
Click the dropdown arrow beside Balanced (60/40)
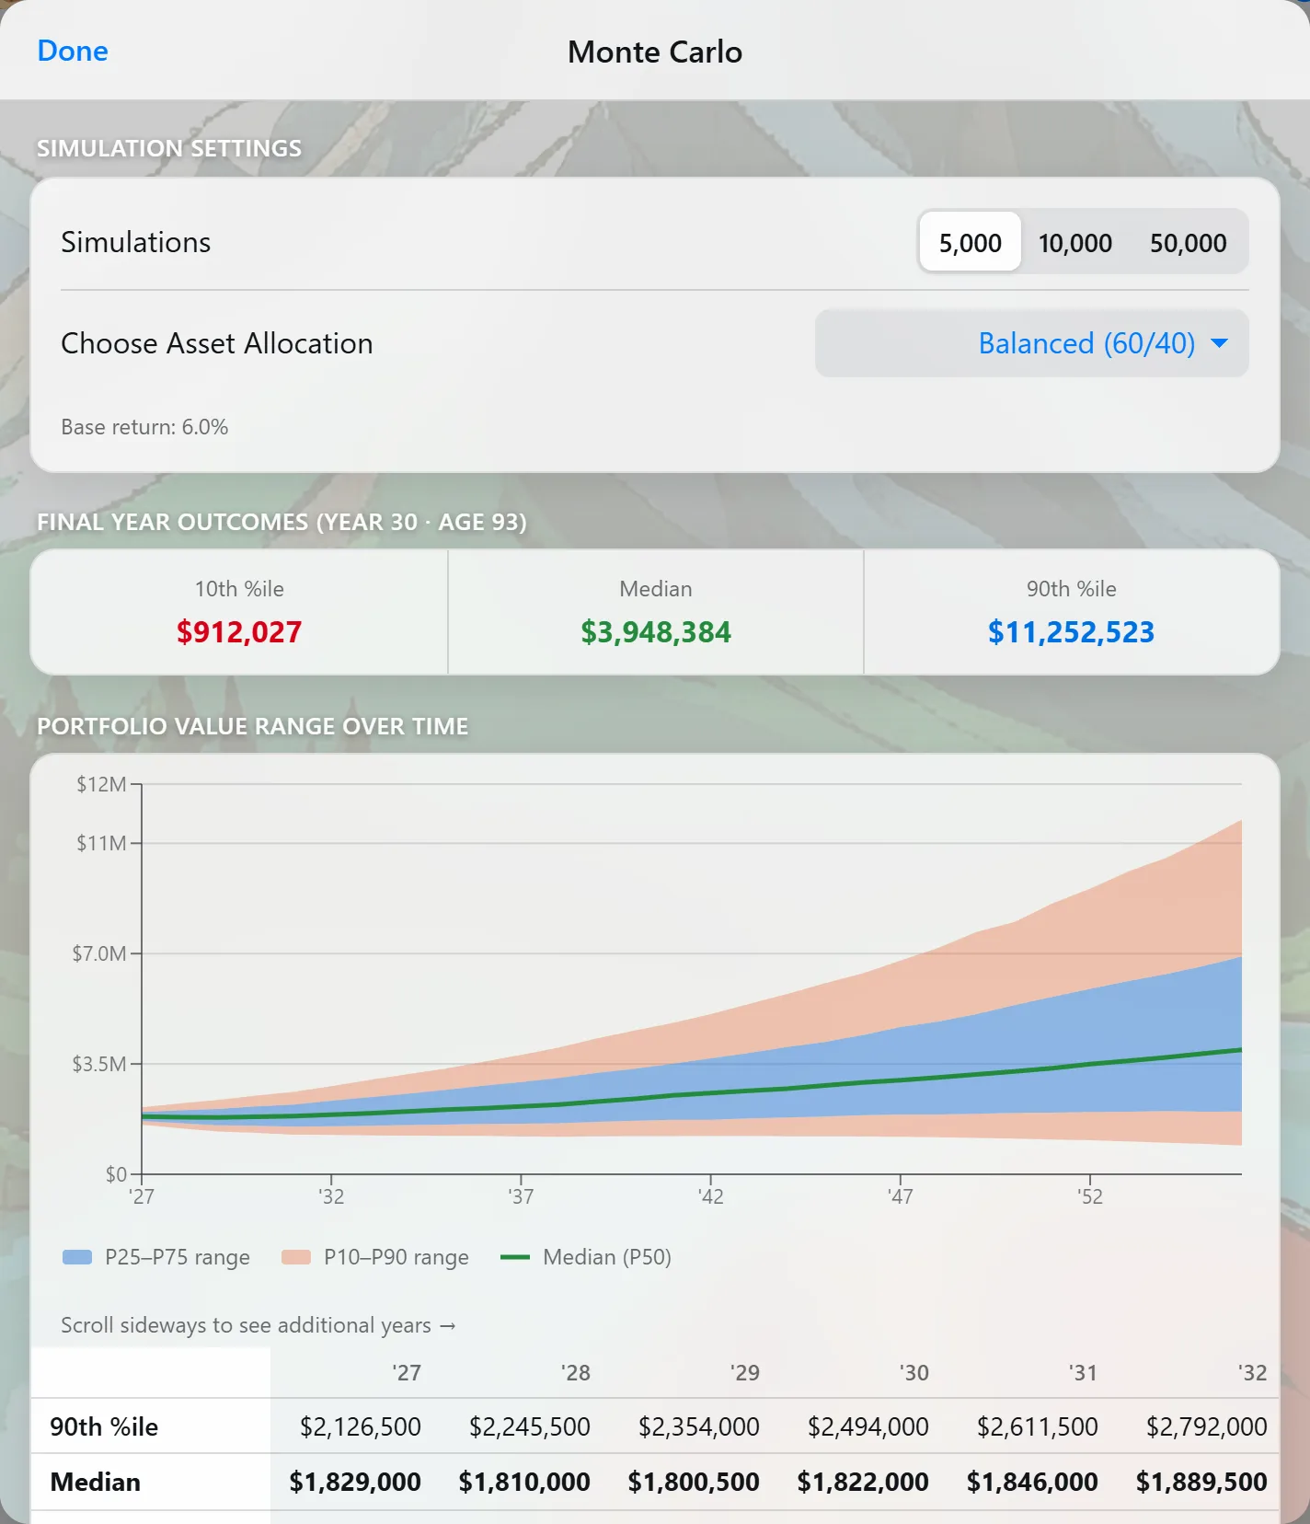(x=1220, y=343)
